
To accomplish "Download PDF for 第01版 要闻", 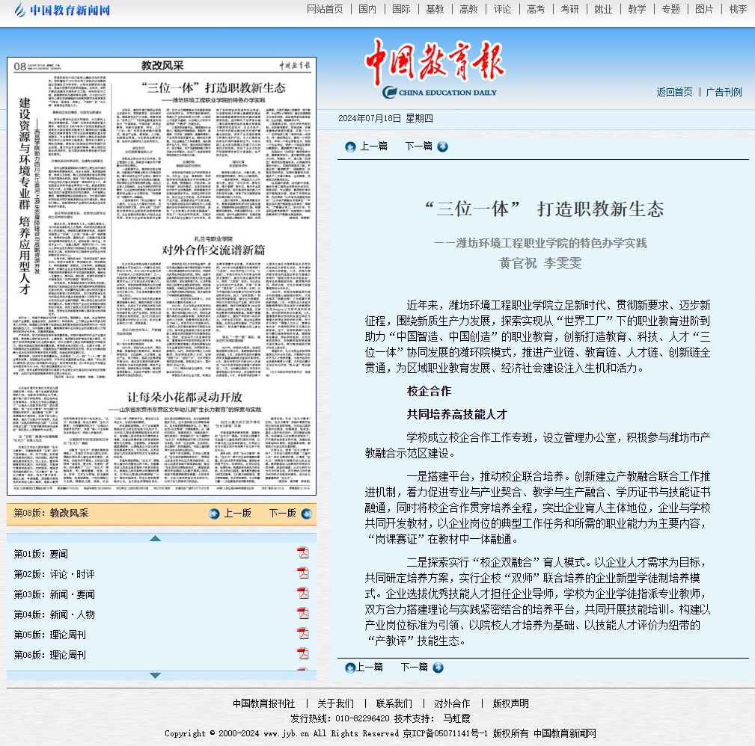I will (x=303, y=553).
